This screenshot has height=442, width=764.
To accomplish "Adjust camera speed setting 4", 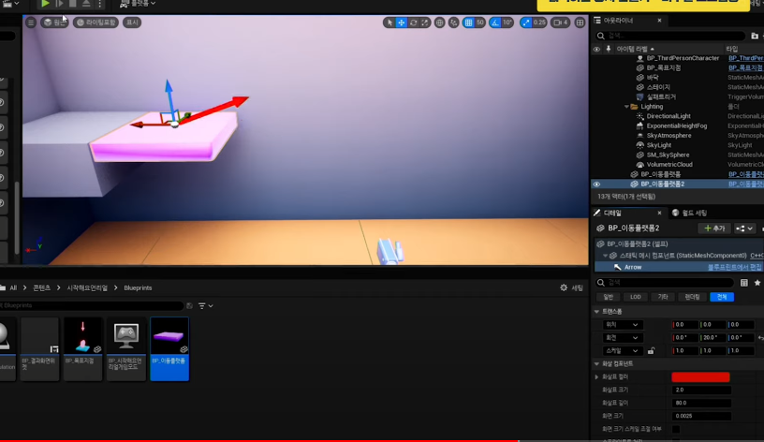I will 560,22.
